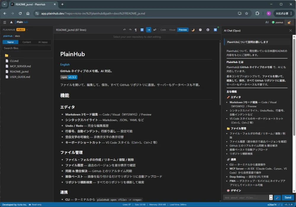Open browser extensions puzzle icon
This screenshot has height=207, width=296.
pos(257,13)
